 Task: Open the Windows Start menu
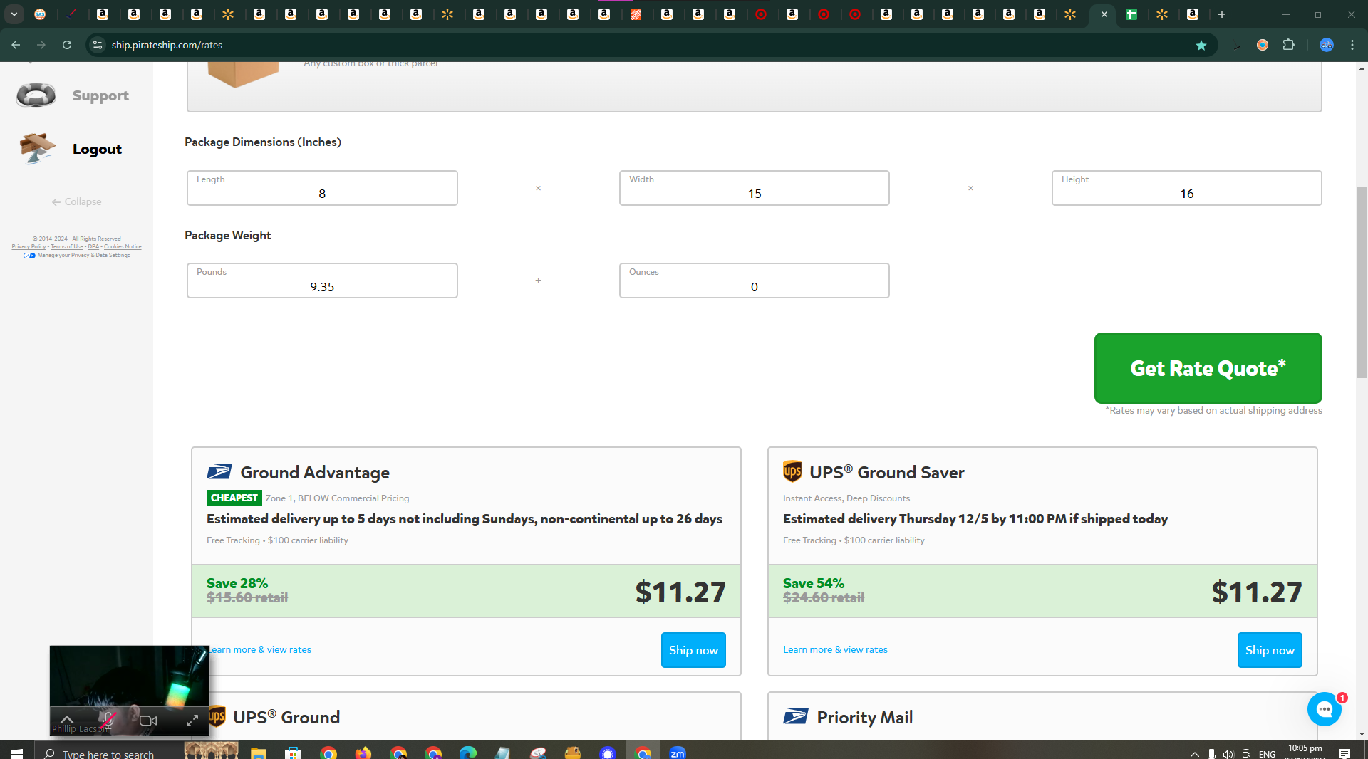[17, 753]
